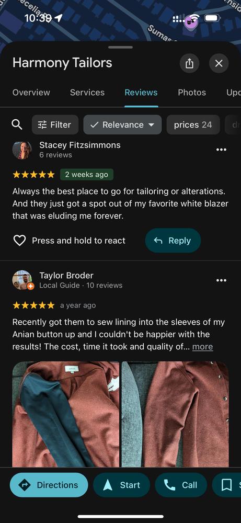
Task: Open the Photos tab
Action: 192,93
